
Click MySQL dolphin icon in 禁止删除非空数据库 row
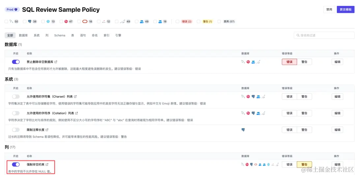tap(243, 62)
